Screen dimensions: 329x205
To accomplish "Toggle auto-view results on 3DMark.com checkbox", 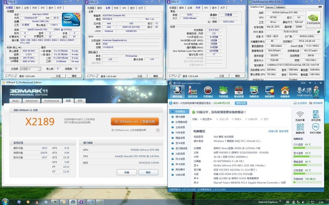I will 158,130.
